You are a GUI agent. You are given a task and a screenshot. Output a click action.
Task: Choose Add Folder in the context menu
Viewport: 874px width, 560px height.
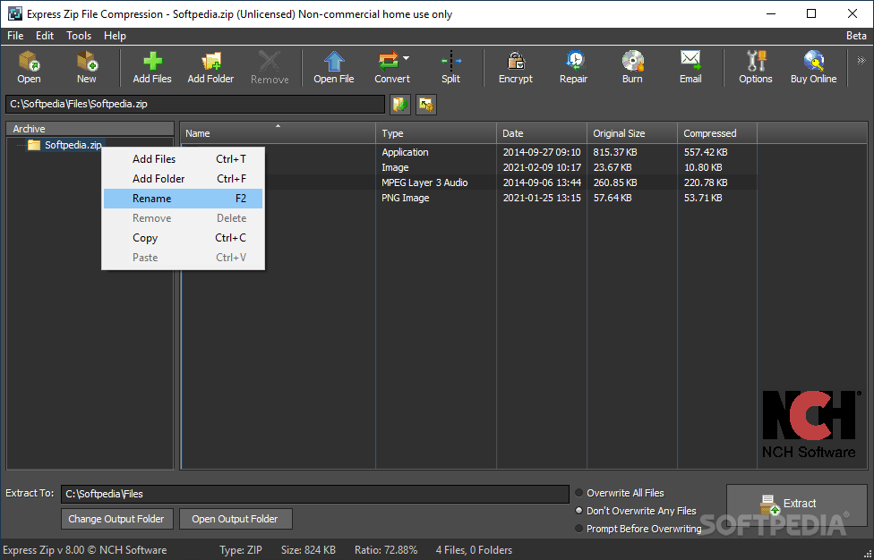(183, 179)
